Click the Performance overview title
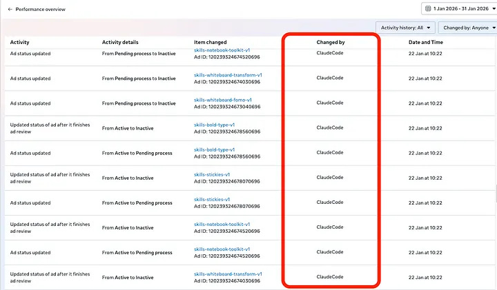 pos(40,10)
